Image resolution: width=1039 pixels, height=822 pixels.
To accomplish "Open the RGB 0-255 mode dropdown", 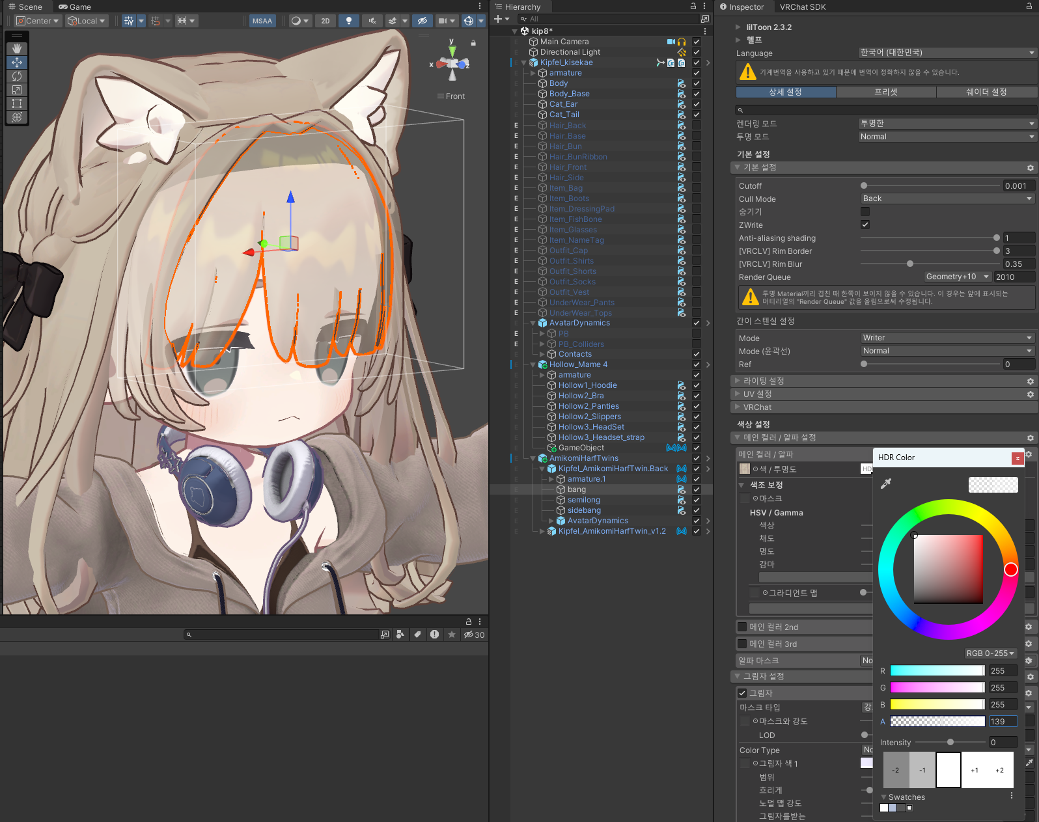I will click(990, 653).
